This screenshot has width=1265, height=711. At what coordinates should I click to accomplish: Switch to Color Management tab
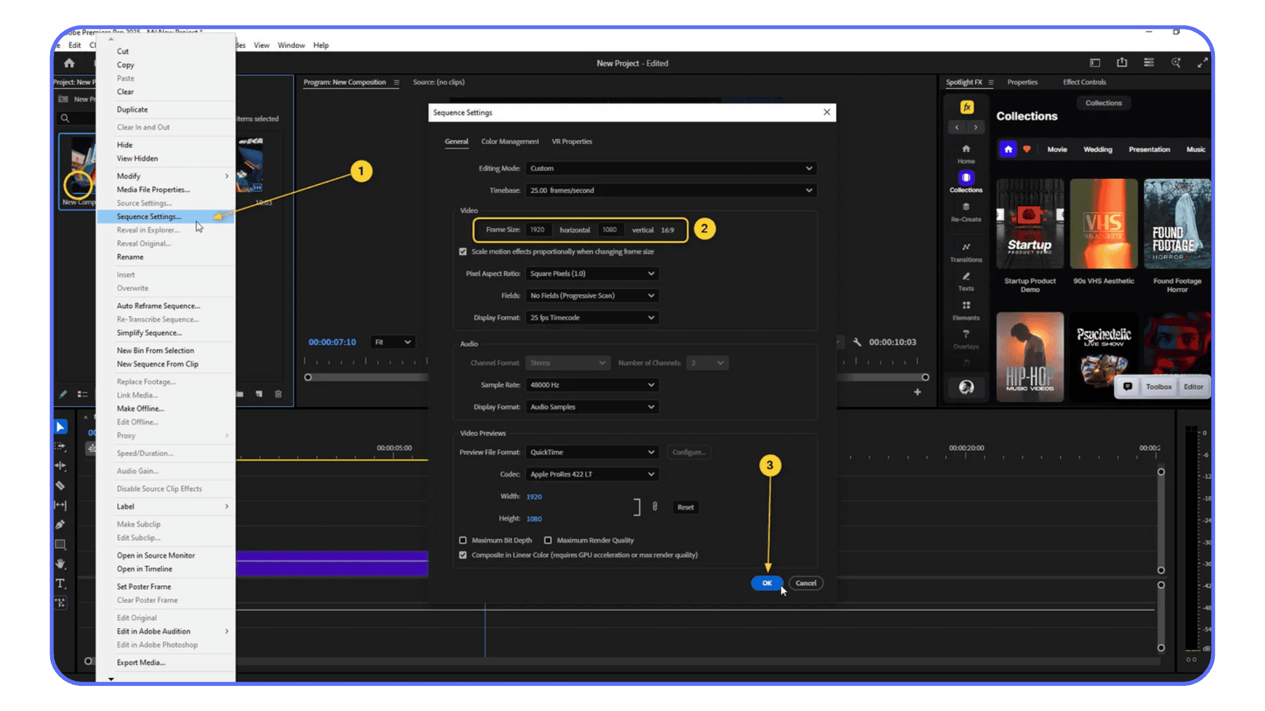tap(509, 142)
